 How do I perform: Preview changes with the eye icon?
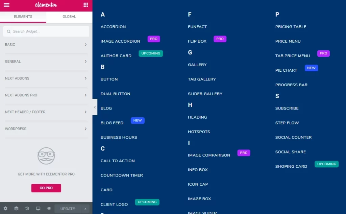(49, 209)
